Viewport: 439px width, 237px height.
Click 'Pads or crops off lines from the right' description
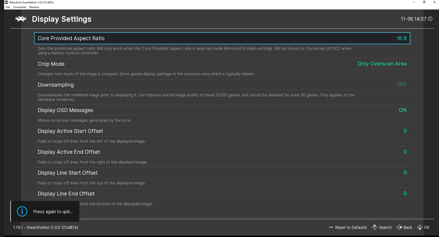click(93, 162)
